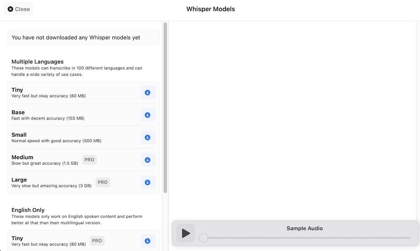Screen dimensions: 420x251
Task: Click 'You have not downloaded any Whisper models yet' notice
Action: pyautogui.click(x=83, y=37)
